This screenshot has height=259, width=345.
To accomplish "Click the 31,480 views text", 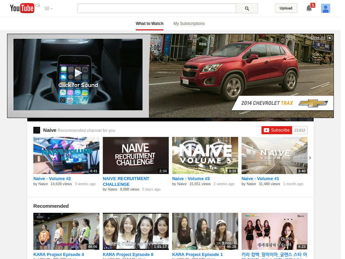I will click(269, 184).
